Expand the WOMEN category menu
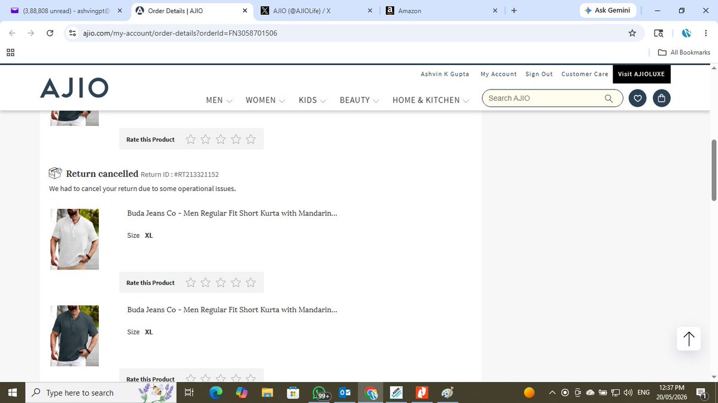This screenshot has height=403, width=718. click(x=265, y=100)
